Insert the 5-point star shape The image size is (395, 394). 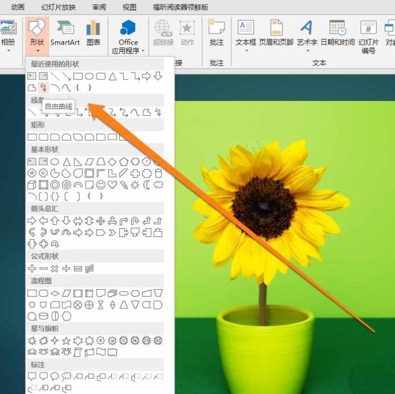point(66,340)
